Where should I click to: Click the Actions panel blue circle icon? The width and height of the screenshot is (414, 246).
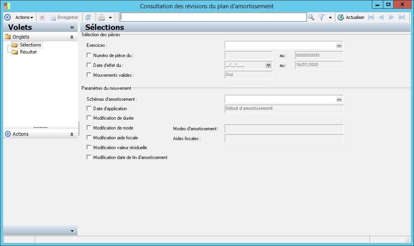coord(8,134)
